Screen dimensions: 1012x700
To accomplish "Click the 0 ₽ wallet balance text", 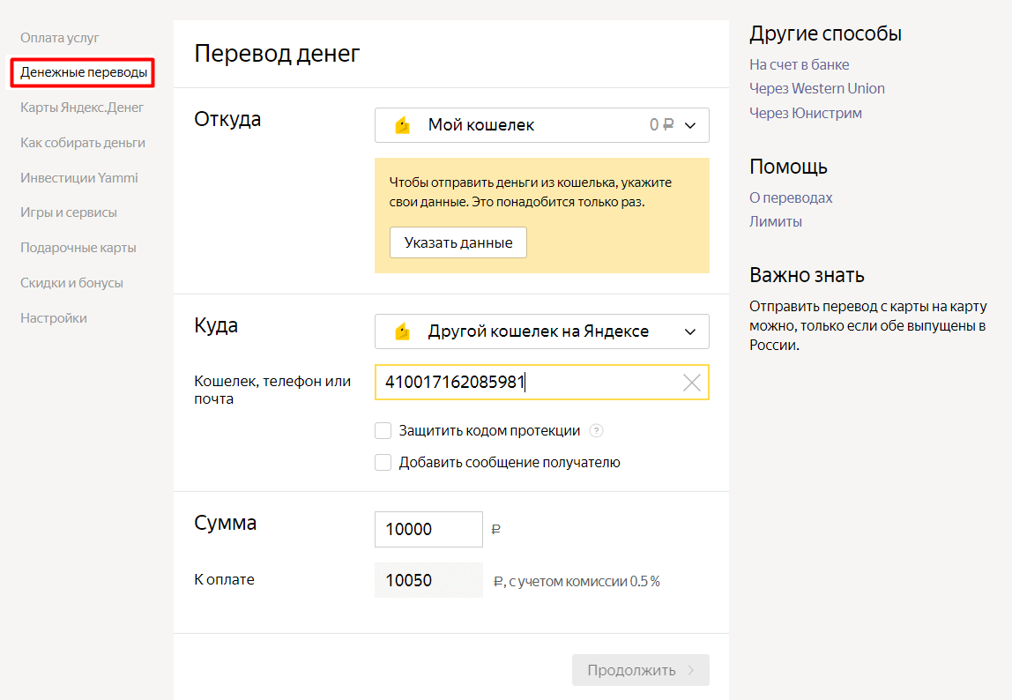I will 661,124.
